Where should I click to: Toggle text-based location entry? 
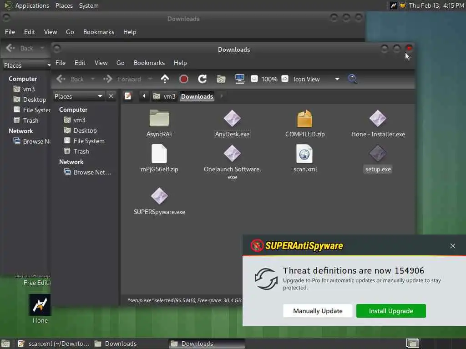point(128,96)
